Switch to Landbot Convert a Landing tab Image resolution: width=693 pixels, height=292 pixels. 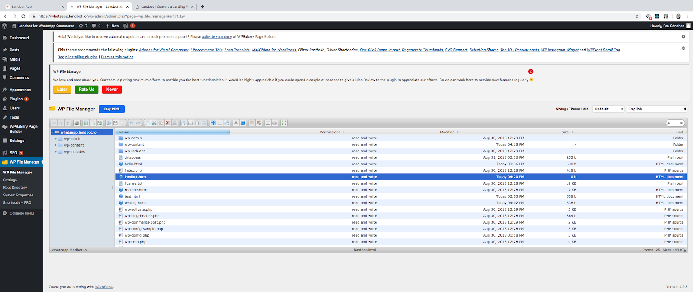point(165,6)
